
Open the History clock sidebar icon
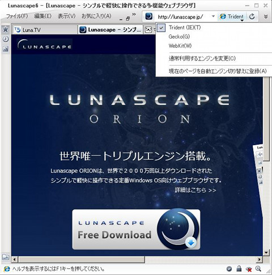6,39
